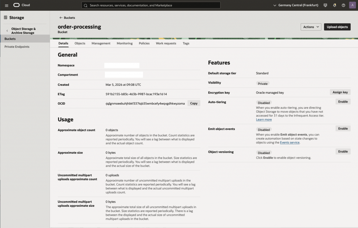Viewport: 358px width, 228px height.
Task: Open the Cloud Shell developer tools icon
Action: coord(325,5)
